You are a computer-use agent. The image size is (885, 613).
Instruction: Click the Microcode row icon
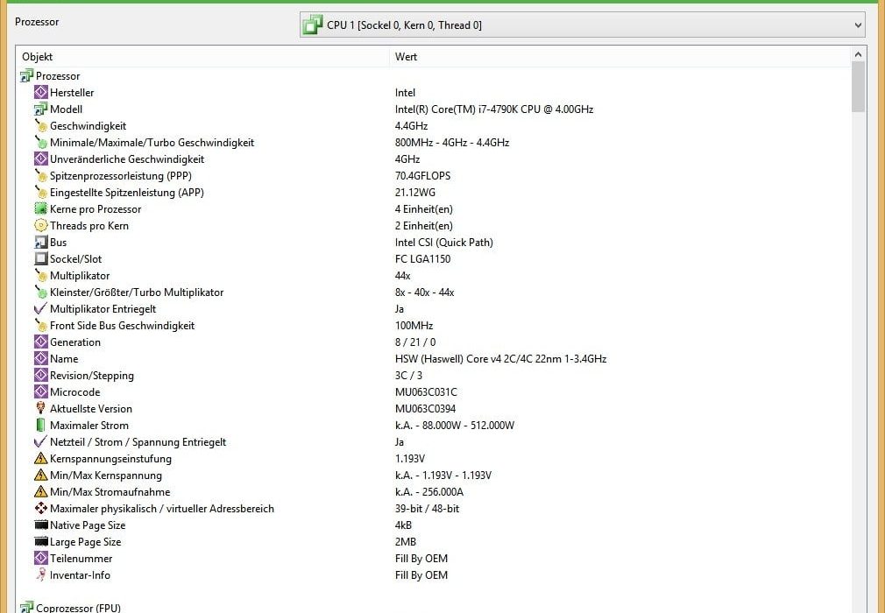click(x=40, y=391)
